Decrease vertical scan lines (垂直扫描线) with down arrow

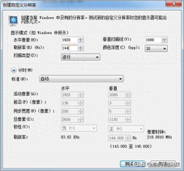(164, 41)
